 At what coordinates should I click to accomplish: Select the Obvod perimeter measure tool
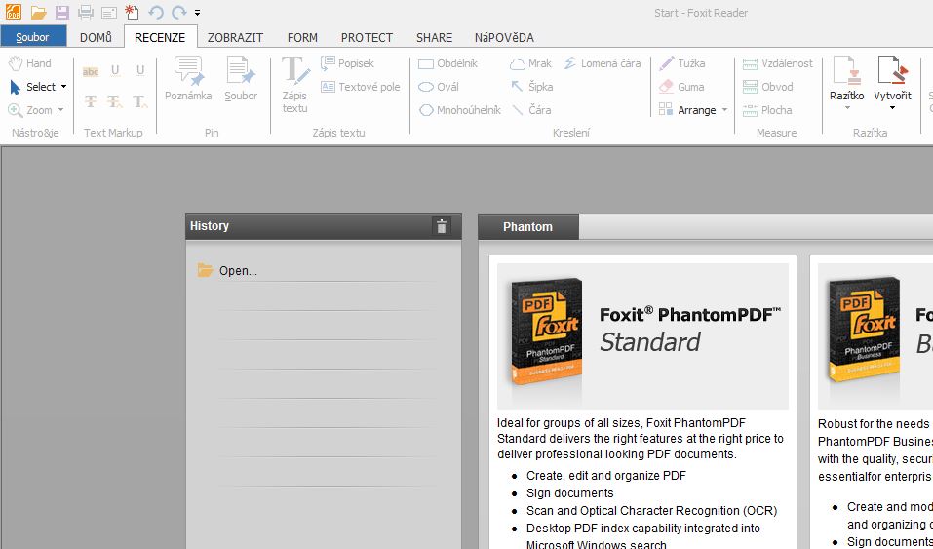tap(767, 87)
